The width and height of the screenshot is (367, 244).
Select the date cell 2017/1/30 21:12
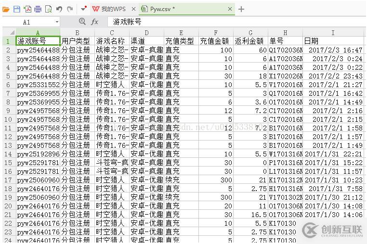pyautogui.click(x=333, y=197)
